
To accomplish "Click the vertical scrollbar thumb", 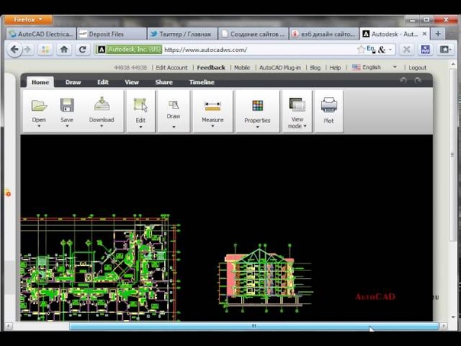I will click(x=453, y=155).
